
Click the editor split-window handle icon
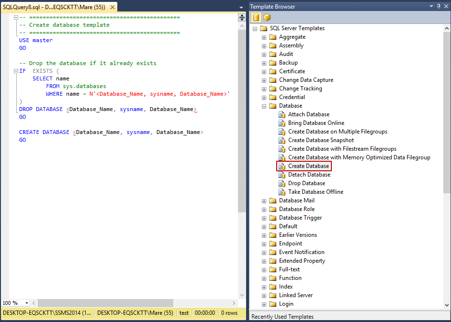(x=242, y=17)
